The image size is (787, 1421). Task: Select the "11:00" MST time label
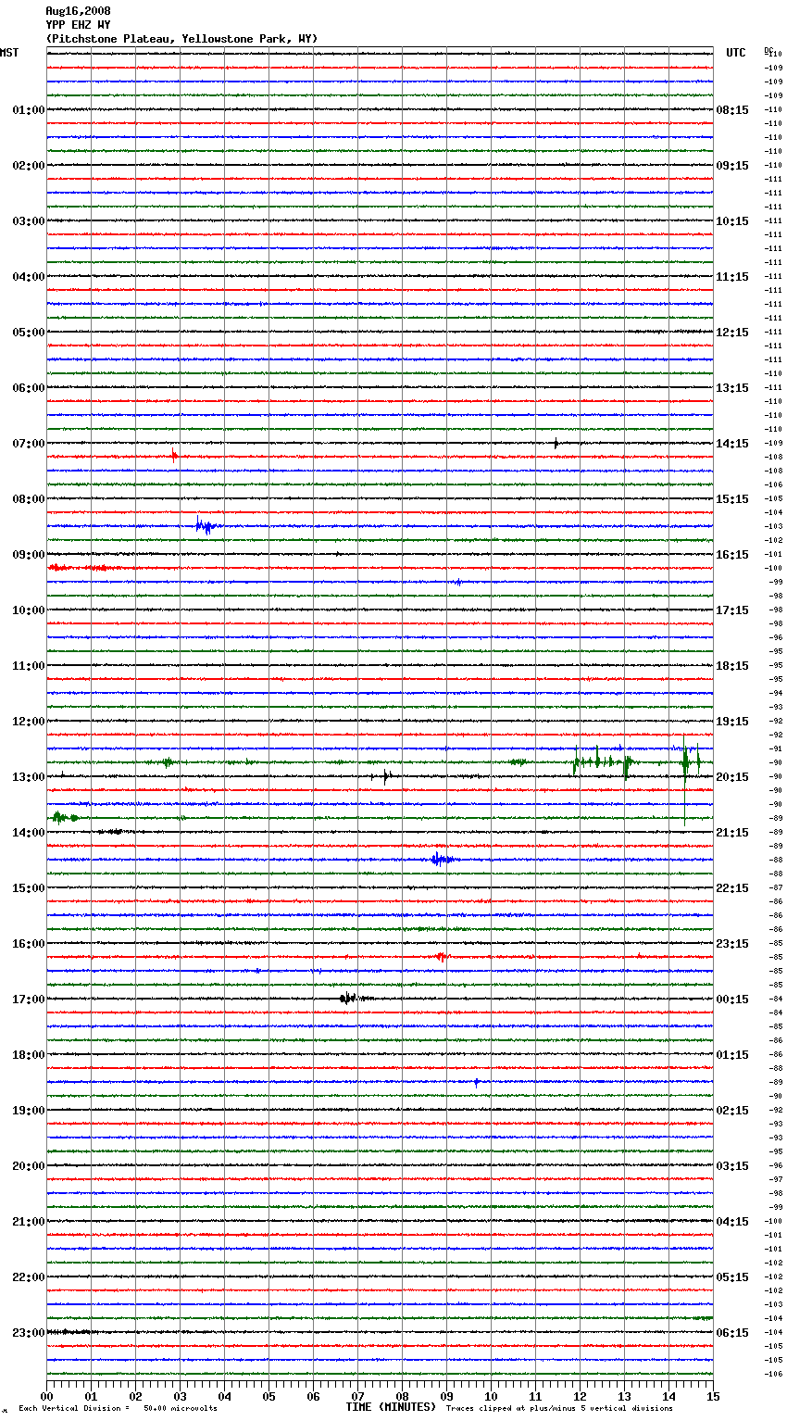point(29,666)
